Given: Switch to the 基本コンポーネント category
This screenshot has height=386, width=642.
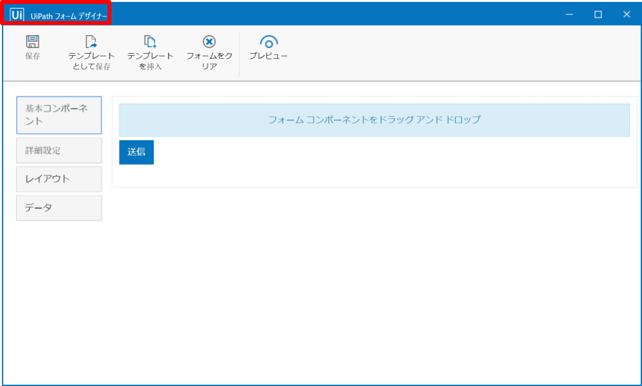Looking at the screenshot, I should [x=59, y=115].
